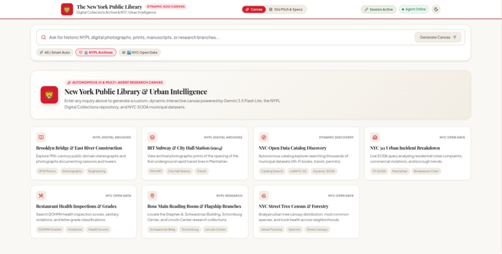502x254 pixels.
Task: Click the map pin icon on Rose Main card
Action: 153,195
